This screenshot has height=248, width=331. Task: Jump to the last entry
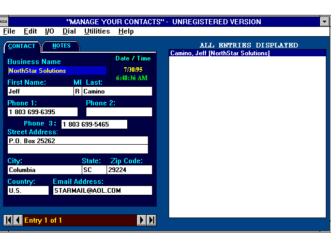(152, 220)
